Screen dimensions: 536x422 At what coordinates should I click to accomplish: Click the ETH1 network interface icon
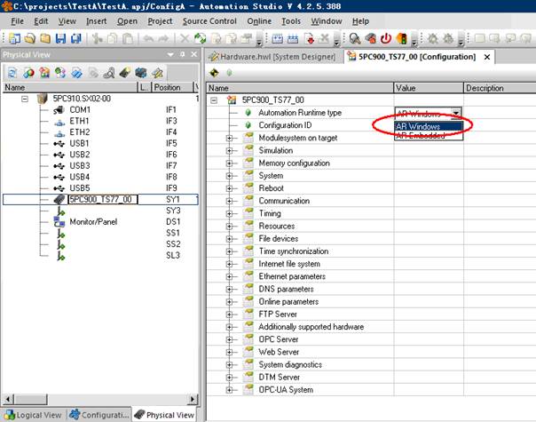58,121
